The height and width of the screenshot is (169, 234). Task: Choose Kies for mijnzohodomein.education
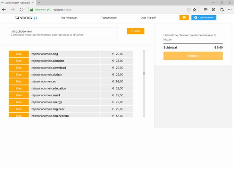coord(19,88)
